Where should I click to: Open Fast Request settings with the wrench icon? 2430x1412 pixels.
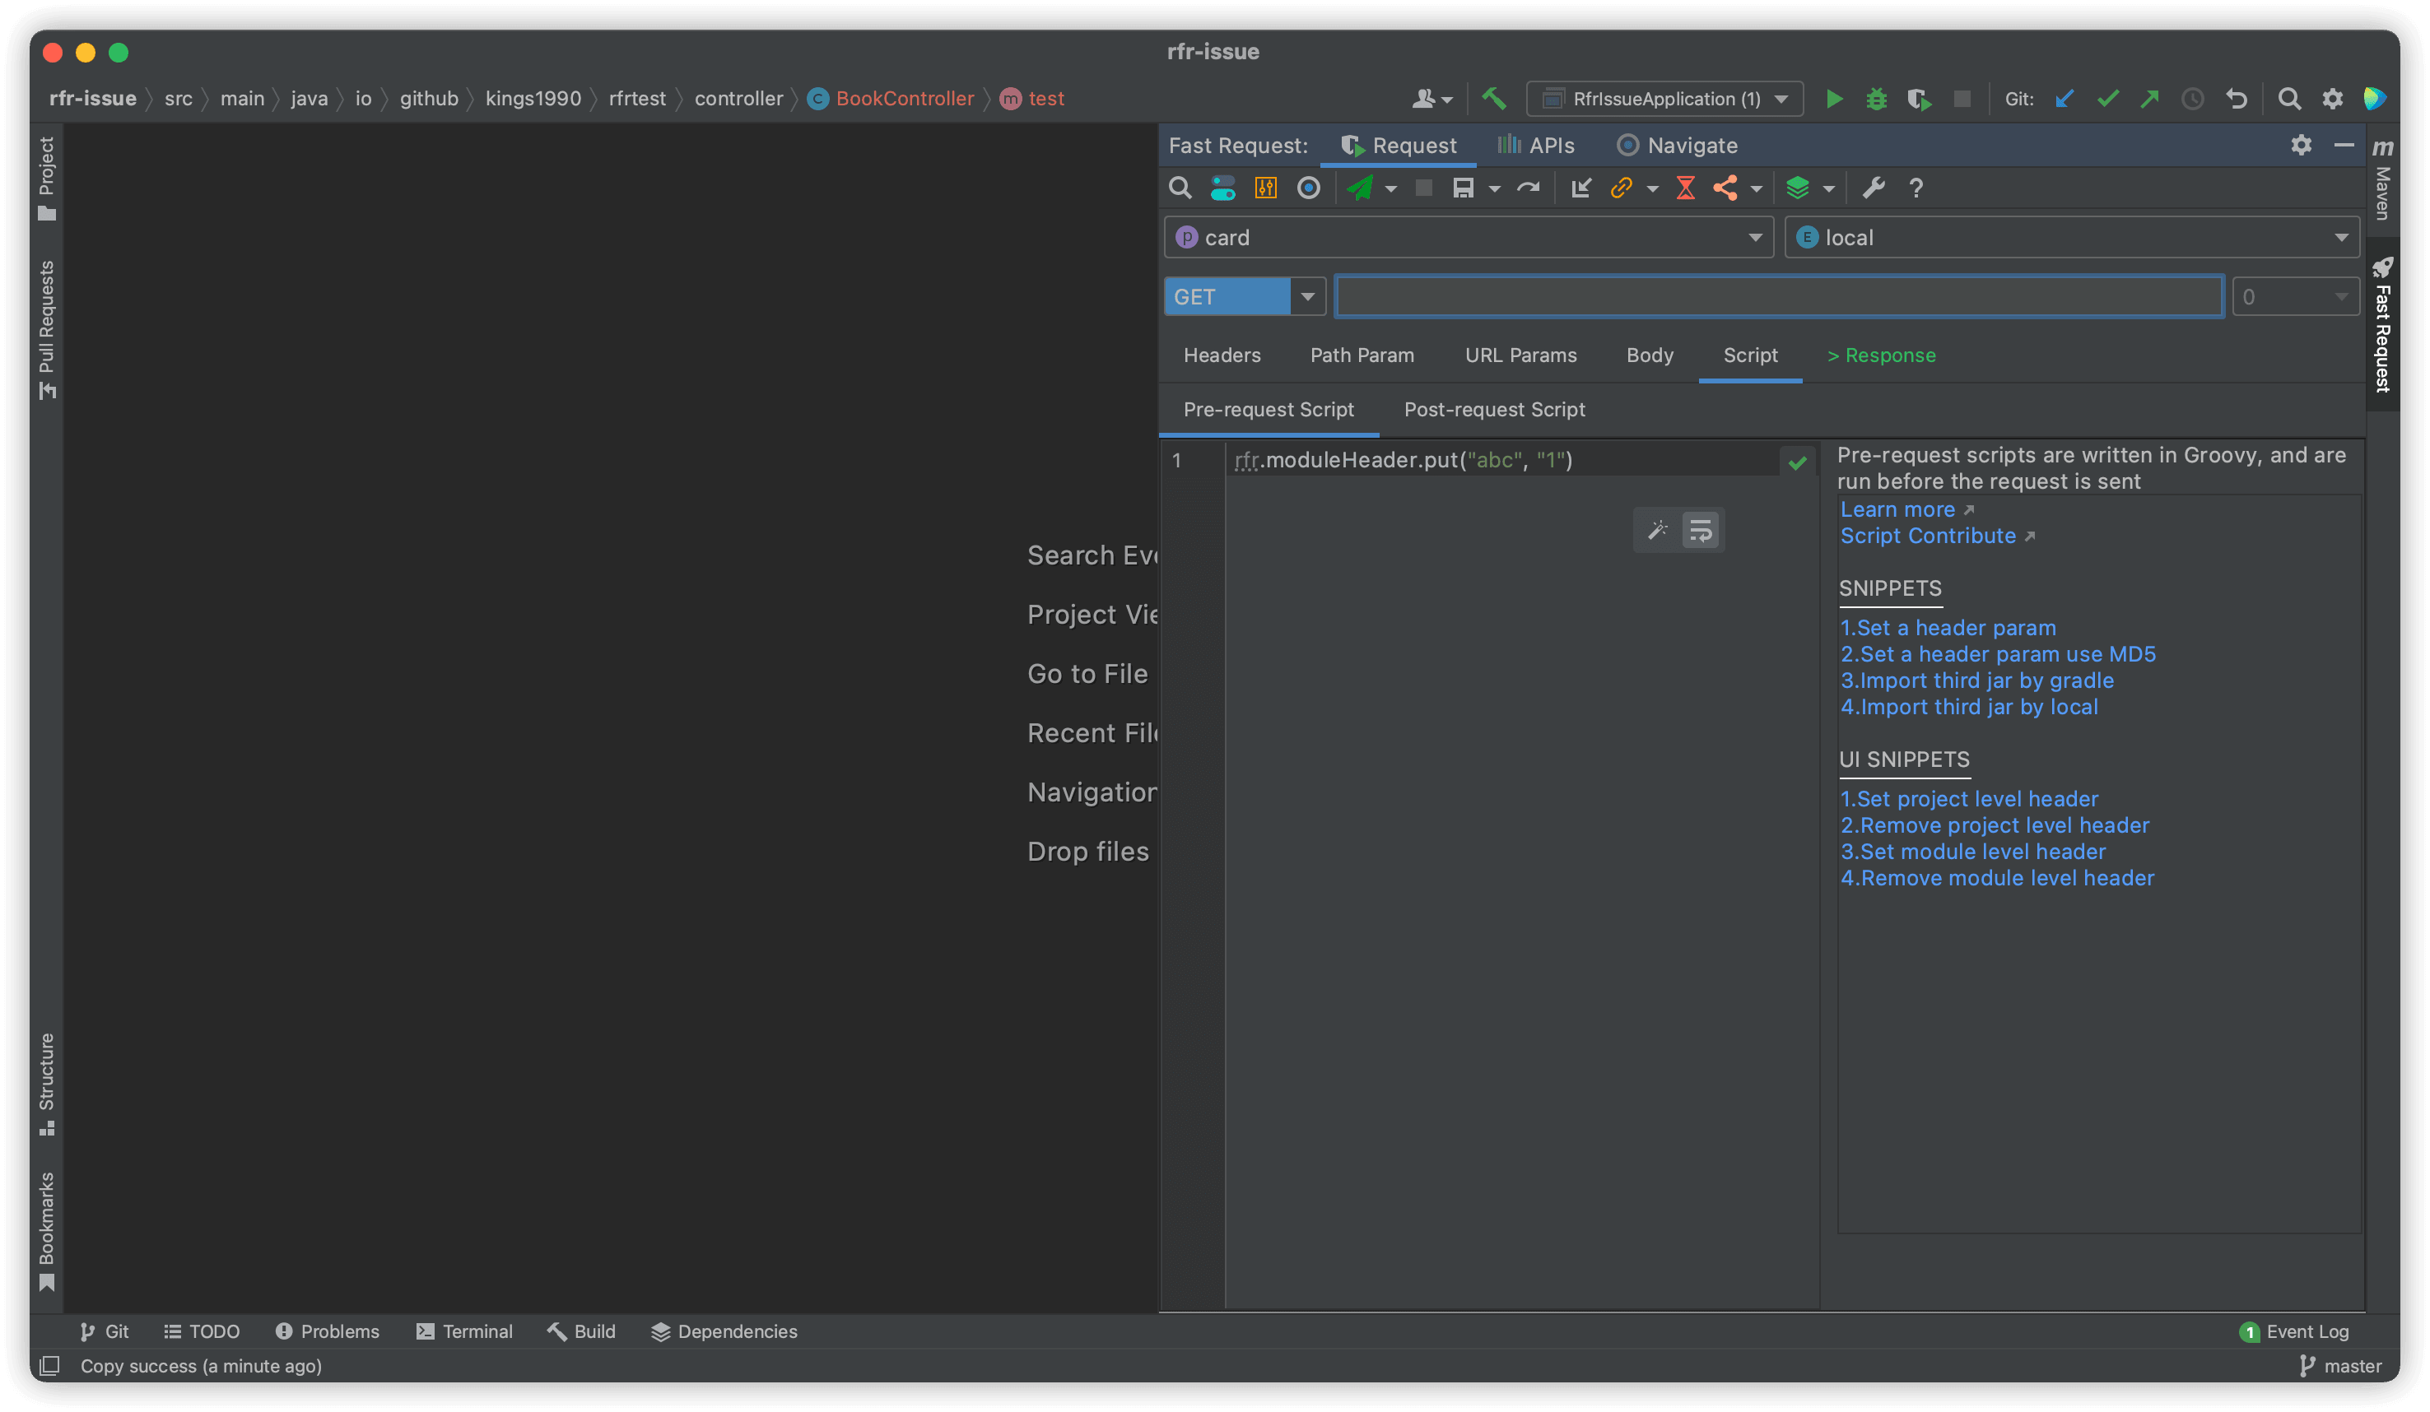click(1874, 188)
